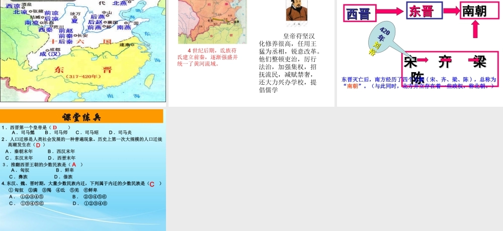
Task: Click option A. 司马懿
Action: pos(23,132)
